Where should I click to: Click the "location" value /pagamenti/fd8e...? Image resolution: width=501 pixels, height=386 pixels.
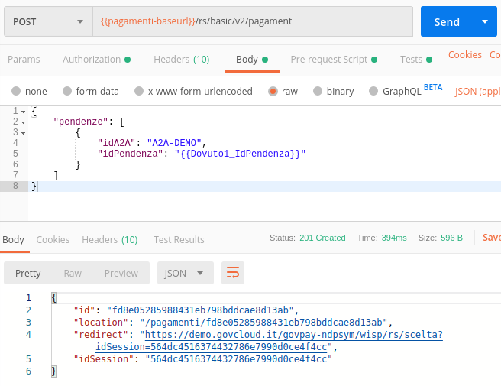263,322
